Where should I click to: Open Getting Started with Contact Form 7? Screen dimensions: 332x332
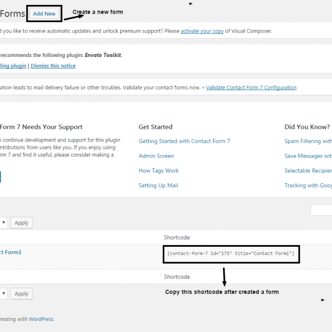(184, 141)
